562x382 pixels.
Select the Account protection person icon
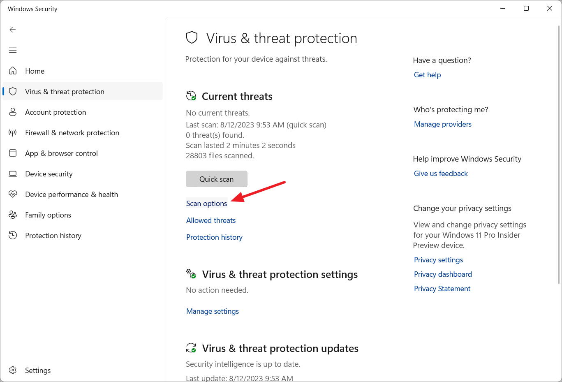point(13,112)
